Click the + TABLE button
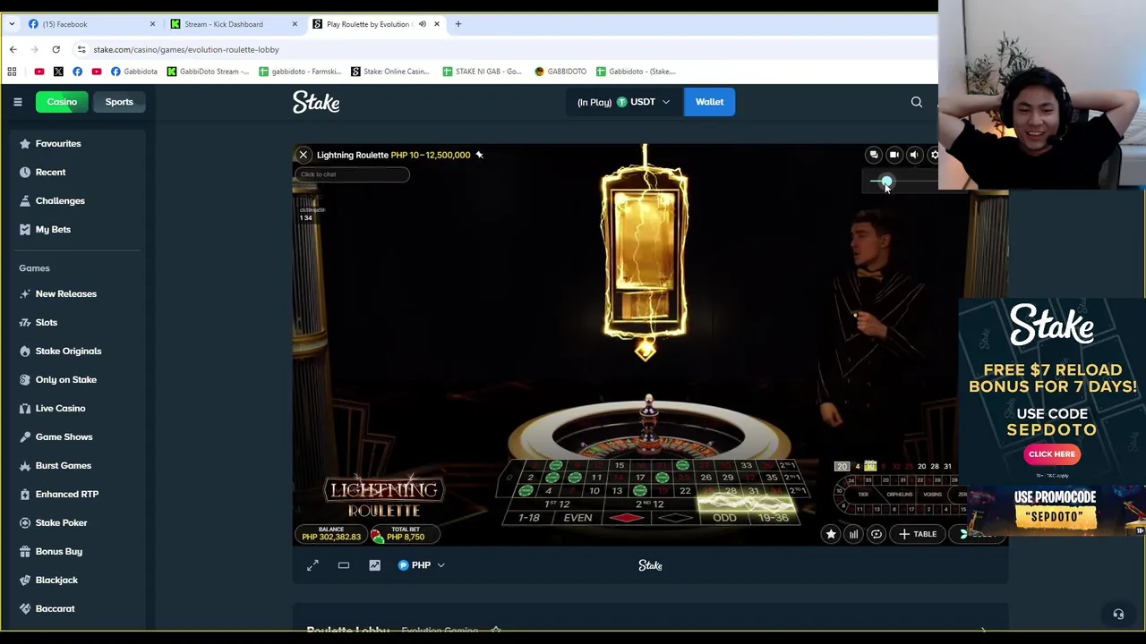This screenshot has width=1146, height=644. (x=918, y=534)
